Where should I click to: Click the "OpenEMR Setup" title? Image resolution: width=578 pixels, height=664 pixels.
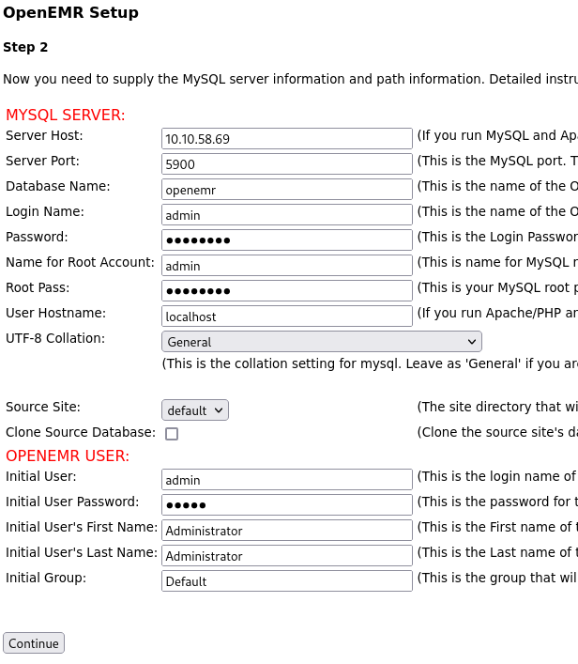tap(70, 13)
